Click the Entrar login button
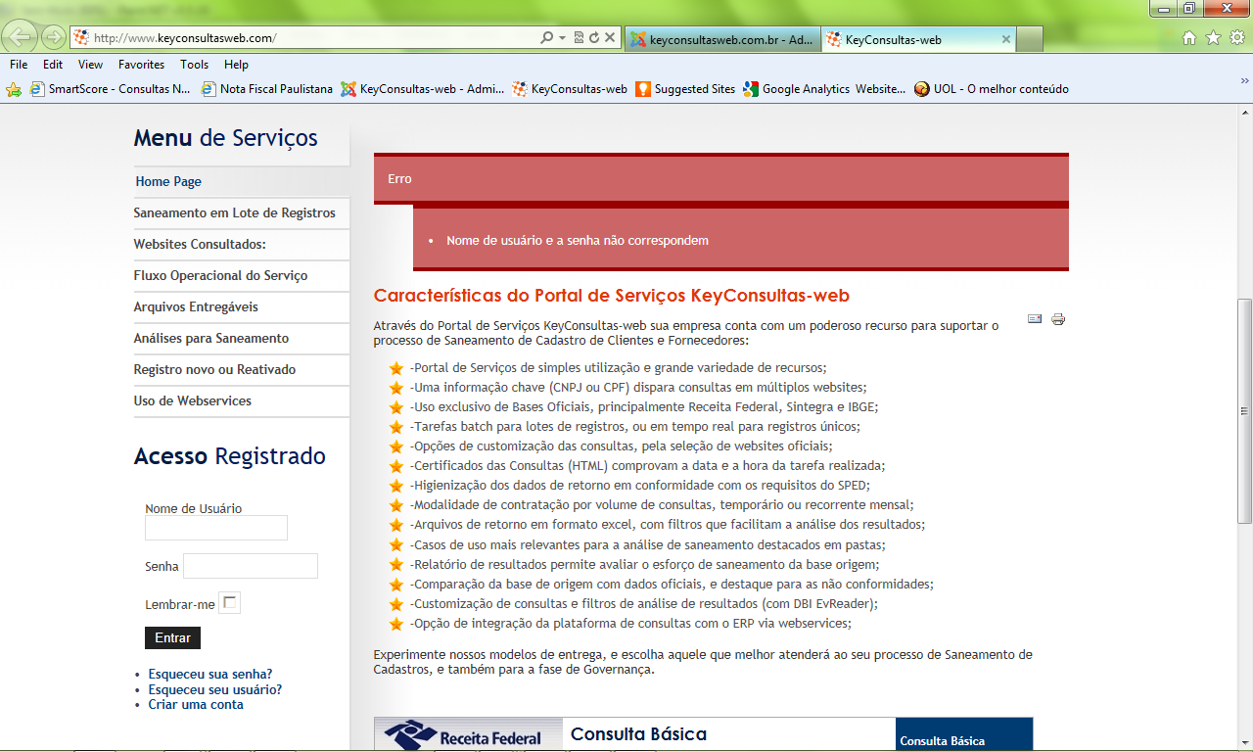 coord(172,637)
